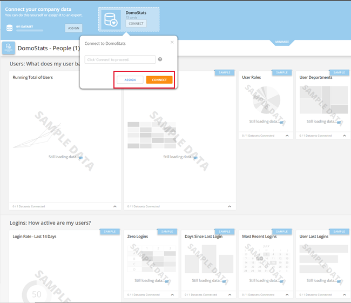Image resolution: width=351 pixels, height=303 pixels.
Task: Click the SAMPLE badge on User Departments card
Action: click(339, 72)
